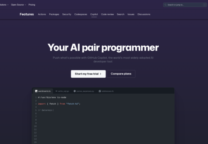Image resolution: width=208 pixels, height=144 pixels.
Task: Open the Issues feature page
Action: [131, 14]
